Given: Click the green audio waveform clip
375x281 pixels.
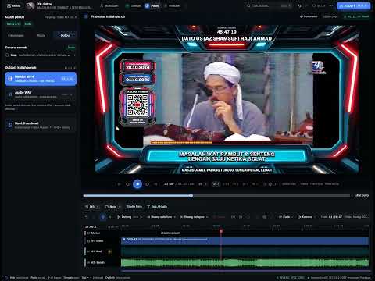Looking at the screenshot, I should [245, 263].
